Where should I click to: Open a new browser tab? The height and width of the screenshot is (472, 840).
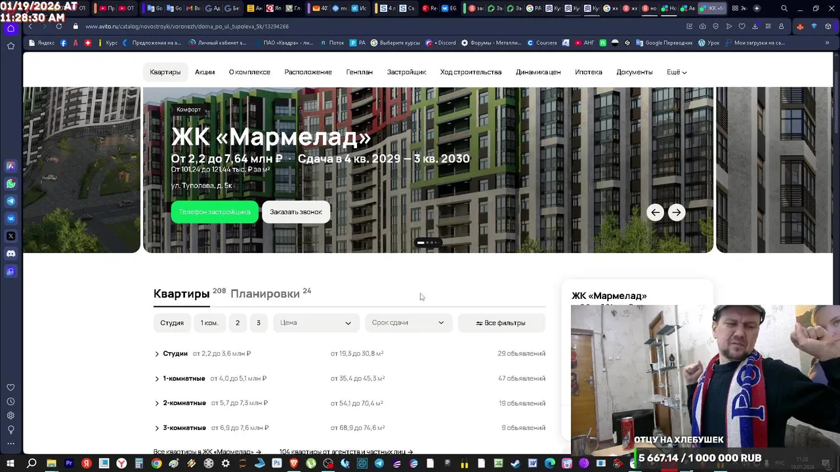[757, 9]
